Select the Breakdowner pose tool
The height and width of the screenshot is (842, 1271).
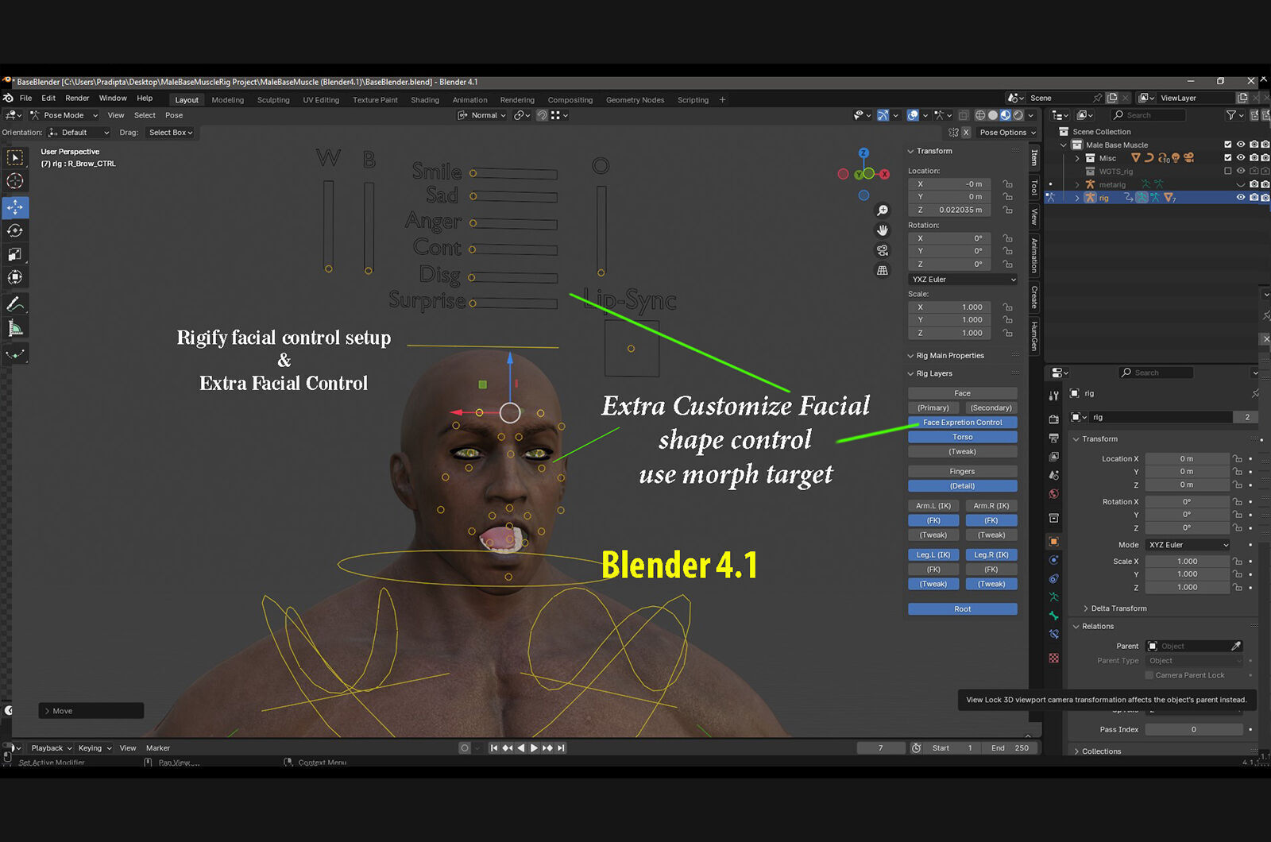(x=15, y=354)
